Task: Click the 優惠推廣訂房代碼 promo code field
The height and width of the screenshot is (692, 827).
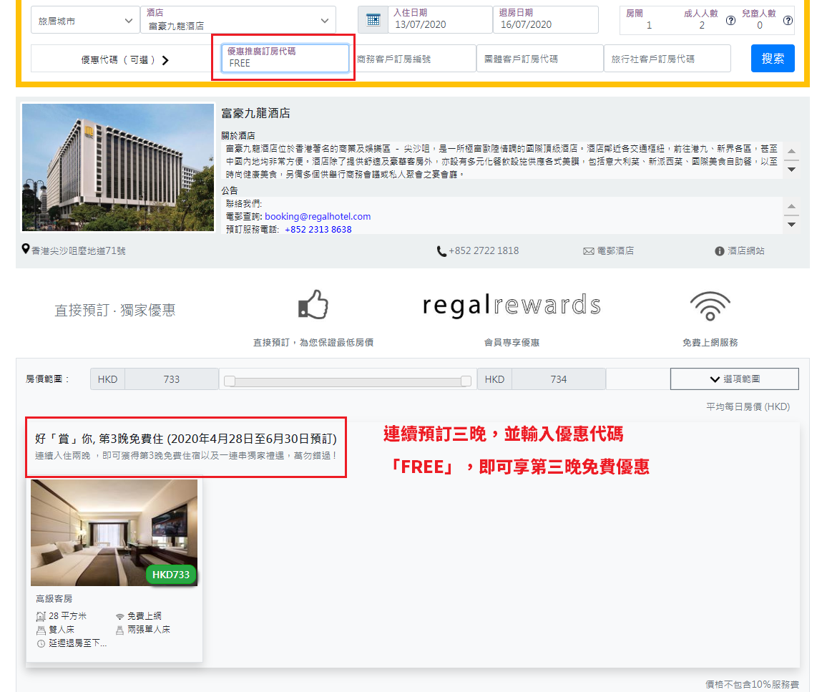Action: click(285, 58)
